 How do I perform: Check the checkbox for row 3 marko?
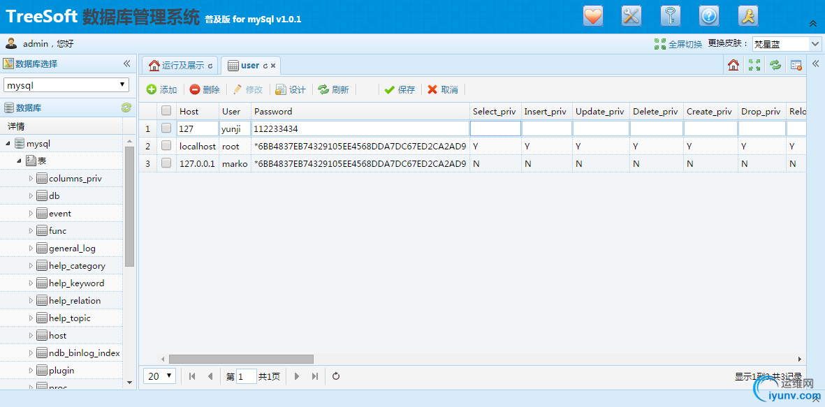point(166,163)
